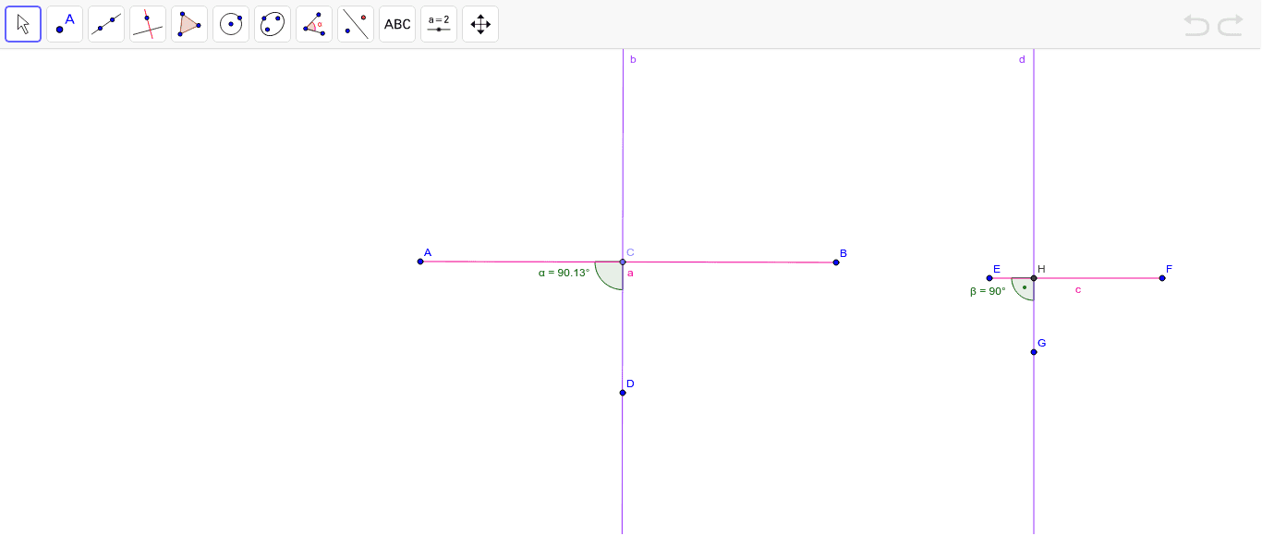Select point A on the left segment
Image resolution: width=1262 pixels, height=536 pixels.
[x=420, y=262]
